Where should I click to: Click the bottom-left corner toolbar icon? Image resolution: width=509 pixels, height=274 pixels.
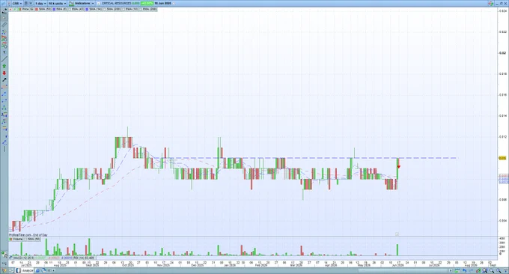(x=4, y=270)
